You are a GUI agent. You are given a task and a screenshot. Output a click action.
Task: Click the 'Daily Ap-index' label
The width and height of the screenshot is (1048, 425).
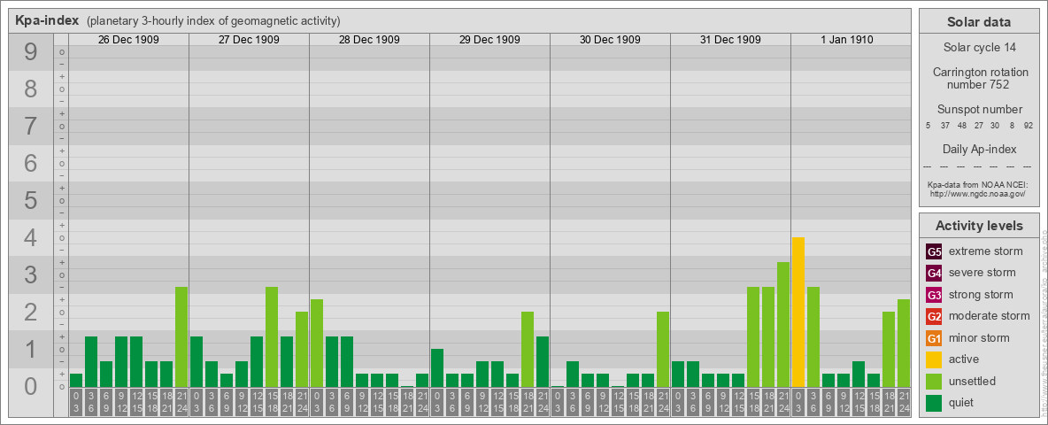point(979,149)
